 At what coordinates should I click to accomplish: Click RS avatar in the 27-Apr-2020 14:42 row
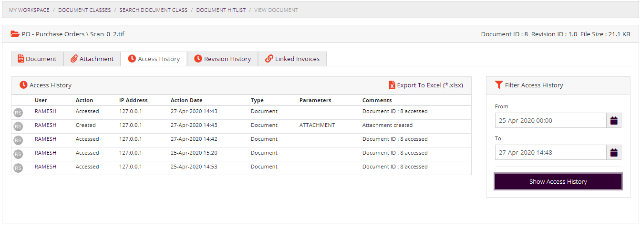pos(18,140)
